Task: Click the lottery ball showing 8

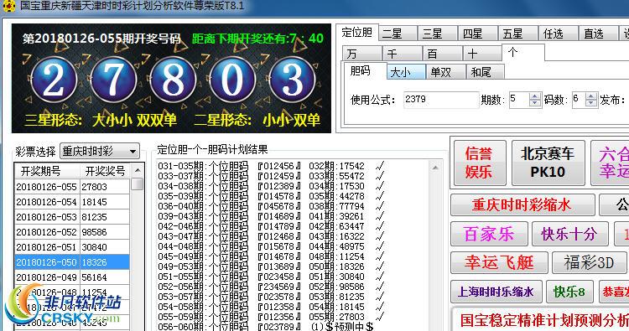Action: (x=173, y=80)
